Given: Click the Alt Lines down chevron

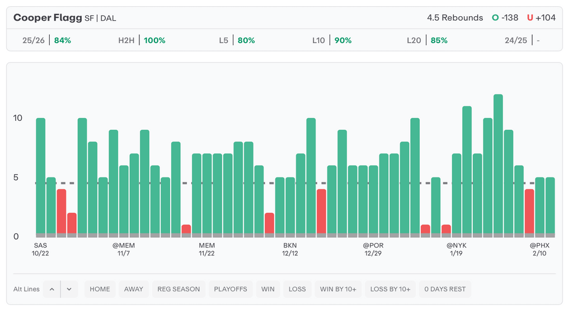Looking at the screenshot, I should (x=69, y=289).
